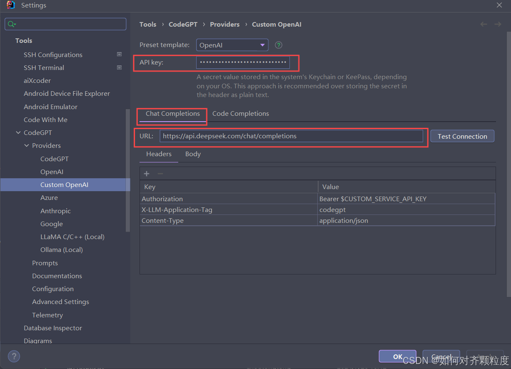Screen dimensions: 511x369
Task: Select the Content-Type key cell
Action: tap(229, 220)
